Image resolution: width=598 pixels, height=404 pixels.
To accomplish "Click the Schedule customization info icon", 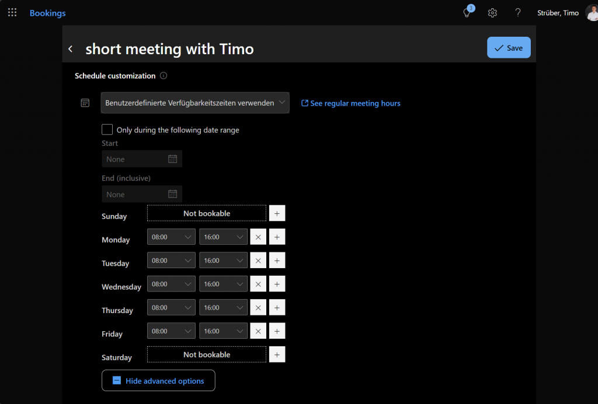I will coord(164,76).
